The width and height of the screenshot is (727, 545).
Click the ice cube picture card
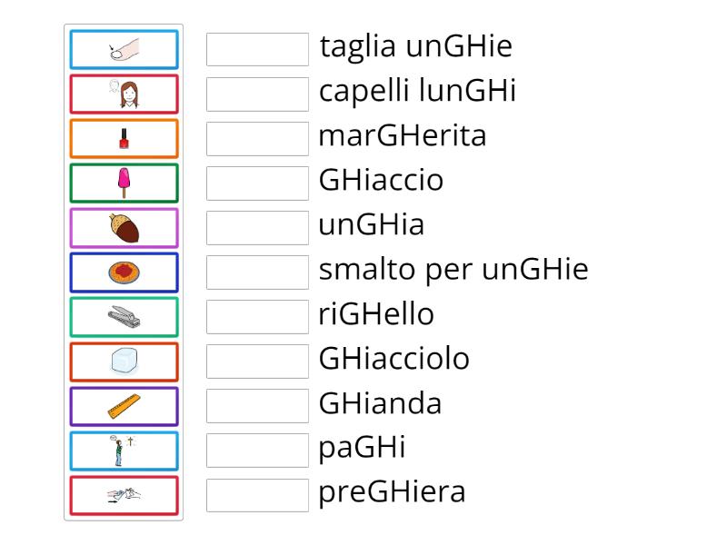tap(124, 362)
